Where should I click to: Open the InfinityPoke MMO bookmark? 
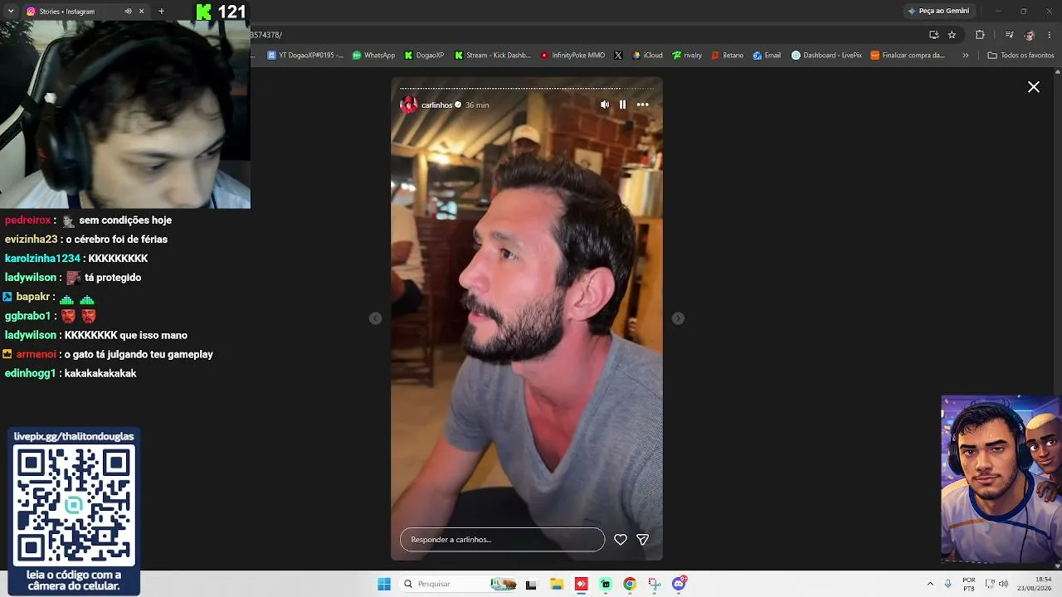point(572,56)
